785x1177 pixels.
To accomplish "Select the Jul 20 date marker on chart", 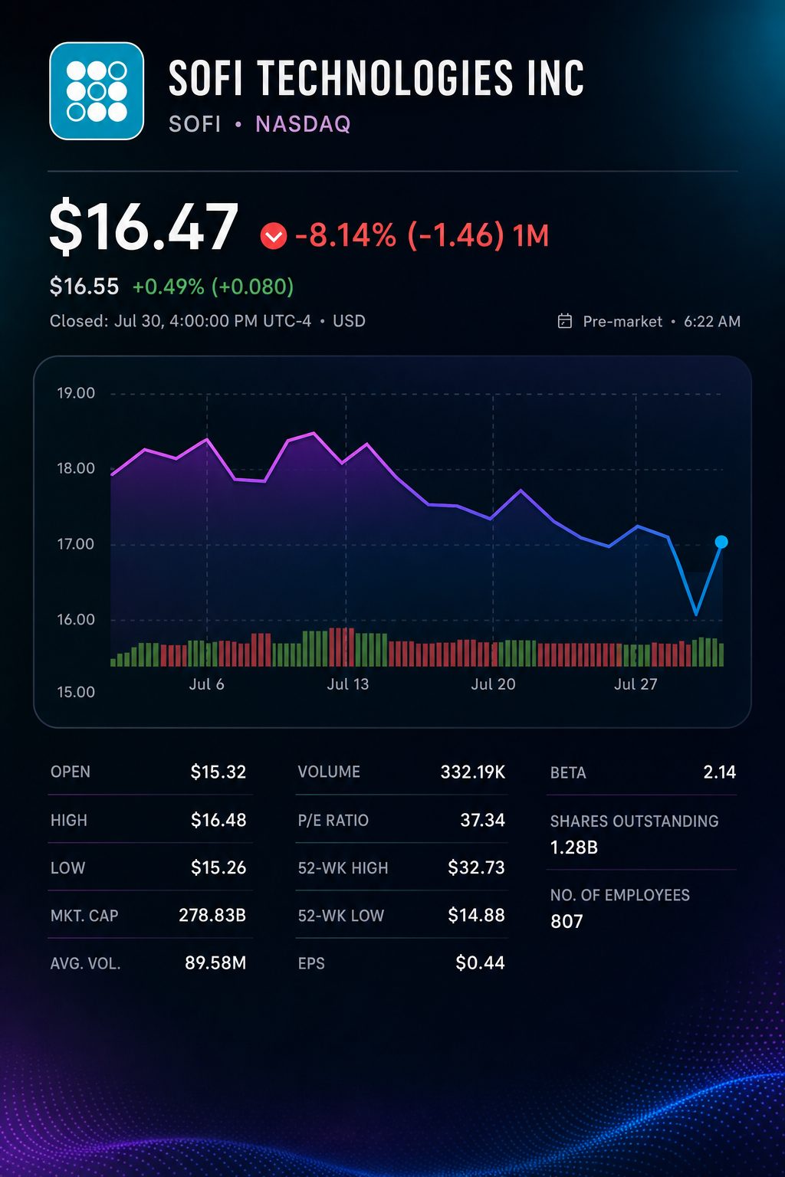I will (x=493, y=684).
